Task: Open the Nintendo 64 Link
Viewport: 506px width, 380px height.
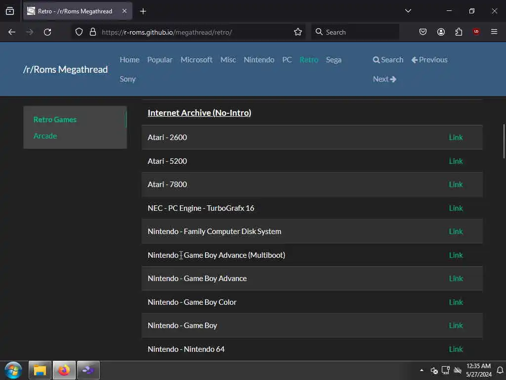Action: pos(456,349)
